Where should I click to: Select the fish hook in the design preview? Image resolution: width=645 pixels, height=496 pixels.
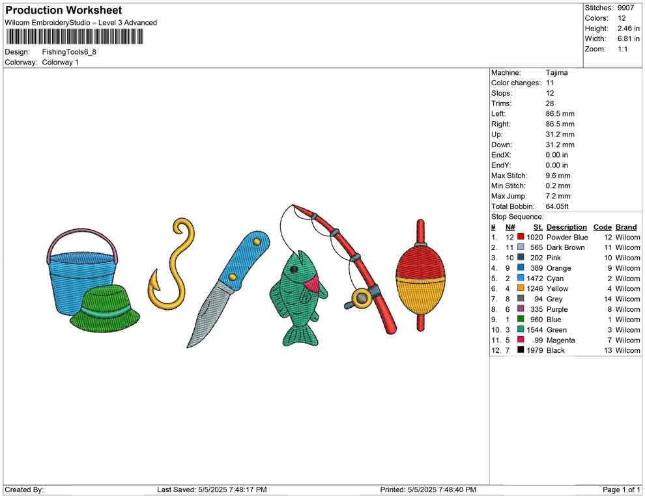pos(173,267)
